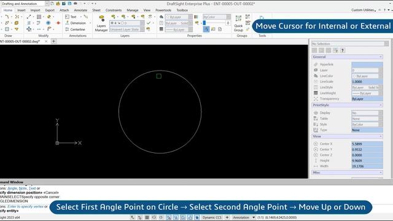Image resolution: width=393 pixels, height=221 pixels.
Task: Click the Note option link in command window
Action: pos(23,188)
